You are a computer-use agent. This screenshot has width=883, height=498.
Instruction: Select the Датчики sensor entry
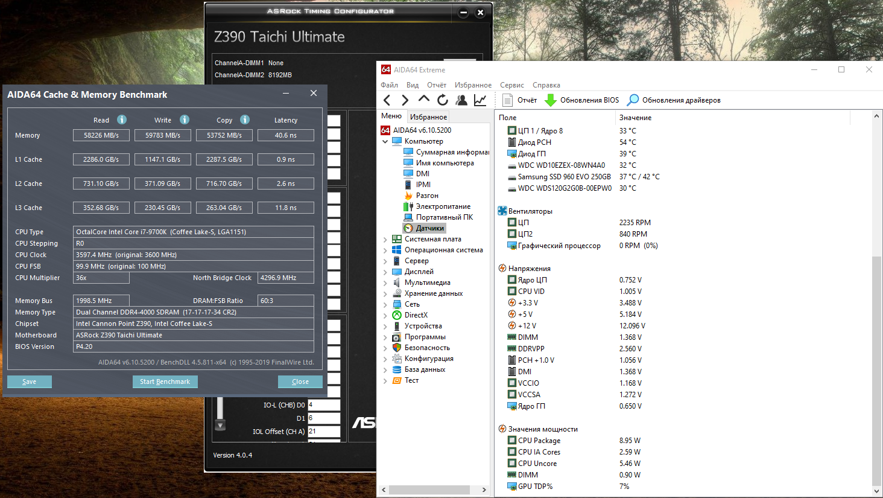425,228
